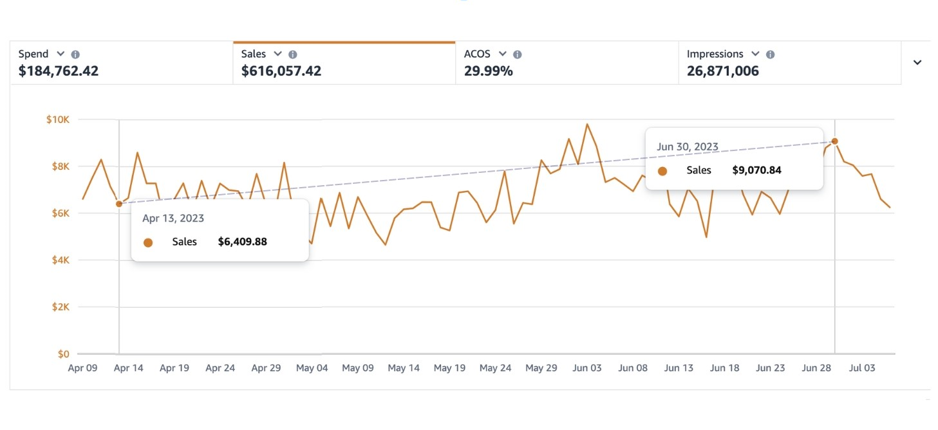This screenshot has height=430, width=938.
Task: Click the Jul 03 x-axis label
Action: coord(862,368)
